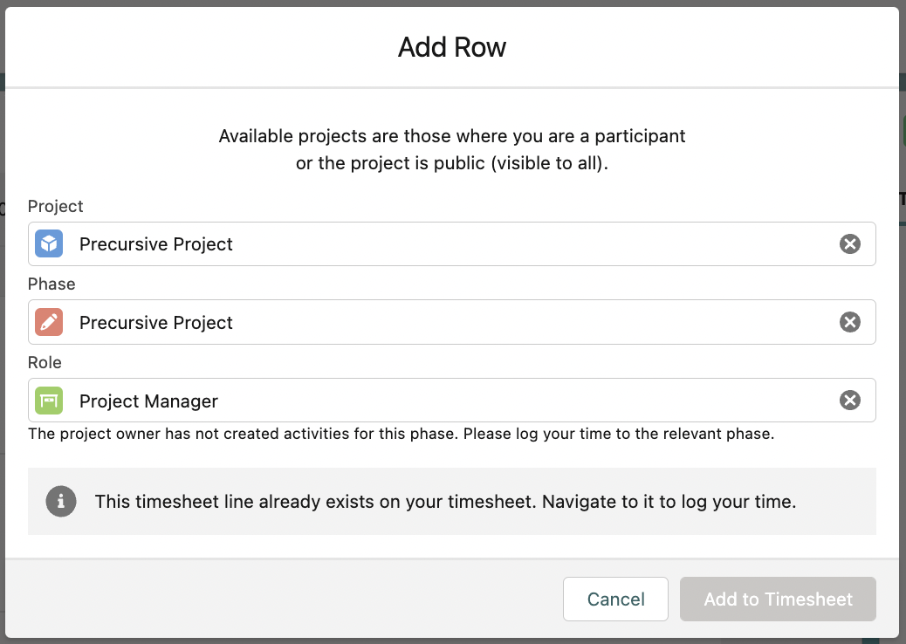Screen dimensions: 906x644
Task: Click the Role field label
Action: pyautogui.click(x=45, y=362)
